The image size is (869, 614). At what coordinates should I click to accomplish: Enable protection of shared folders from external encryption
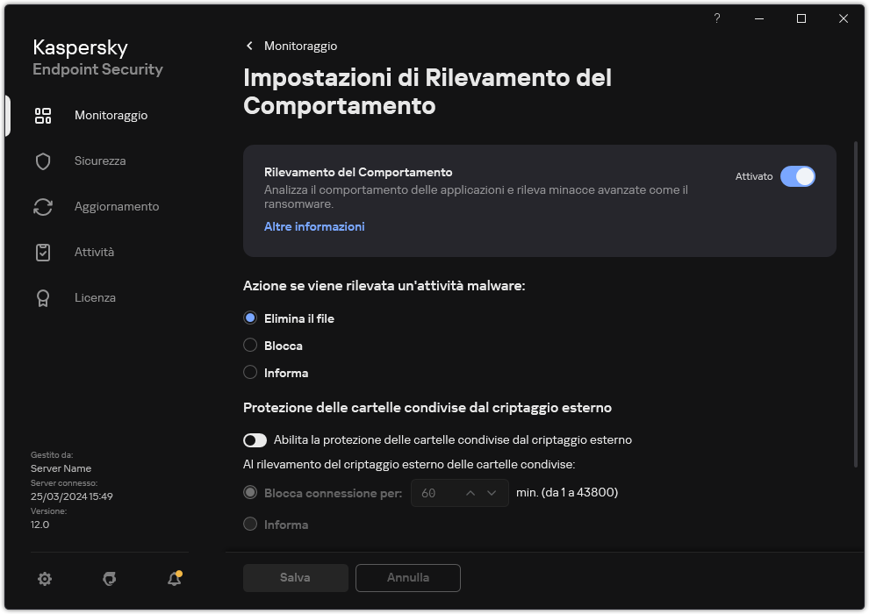point(255,439)
